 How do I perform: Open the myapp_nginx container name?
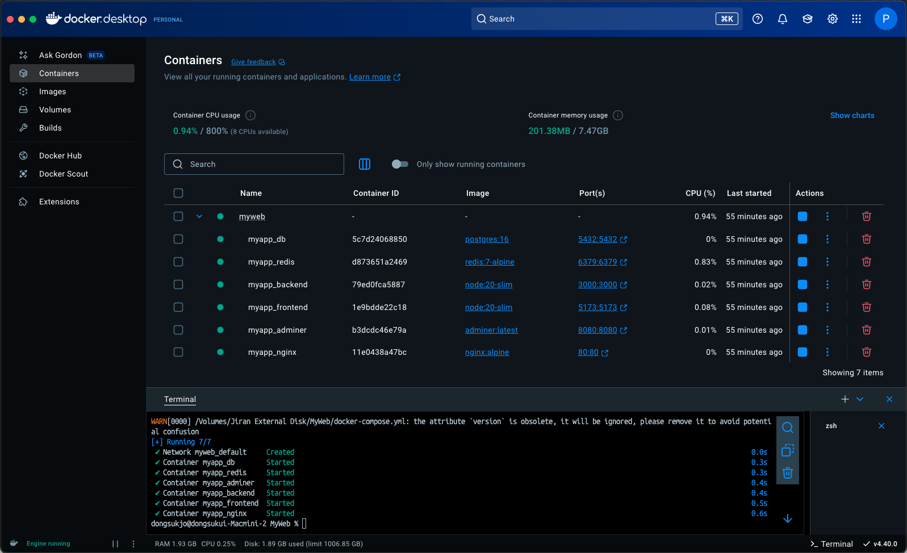(272, 352)
